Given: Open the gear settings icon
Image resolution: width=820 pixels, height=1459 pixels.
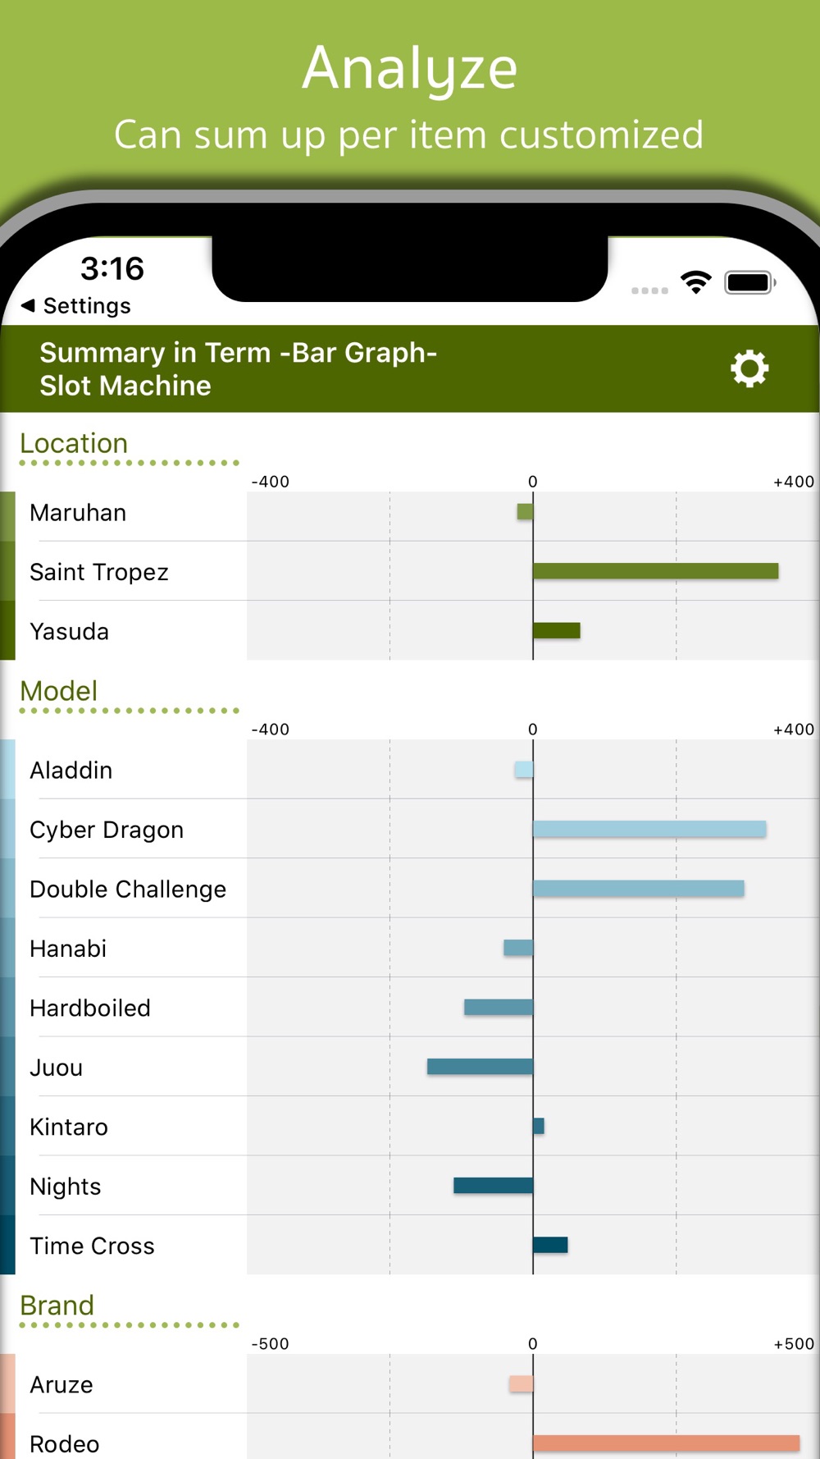Looking at the screenshot, I should pos(749,368).
